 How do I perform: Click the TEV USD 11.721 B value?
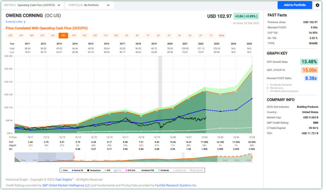310,133
